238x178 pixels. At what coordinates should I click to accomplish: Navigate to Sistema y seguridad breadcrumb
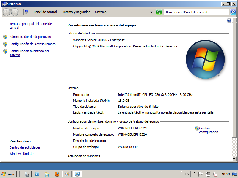(x=76, y=12)
